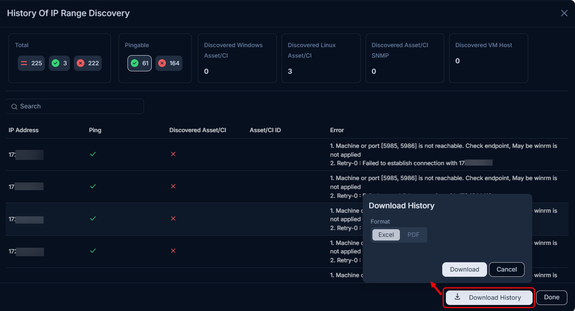
Task: Click Error column header
Action: (x=337, y=130)
